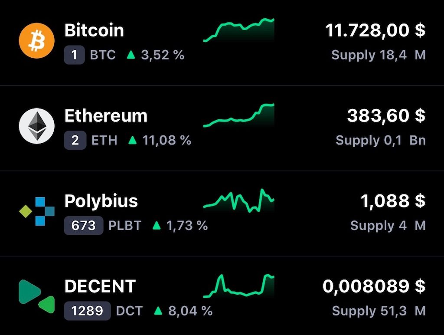This screenshot has height=335, width=444.
Task: Tap the 11.728,00 $ Bitcoin price
Action: 375,30
